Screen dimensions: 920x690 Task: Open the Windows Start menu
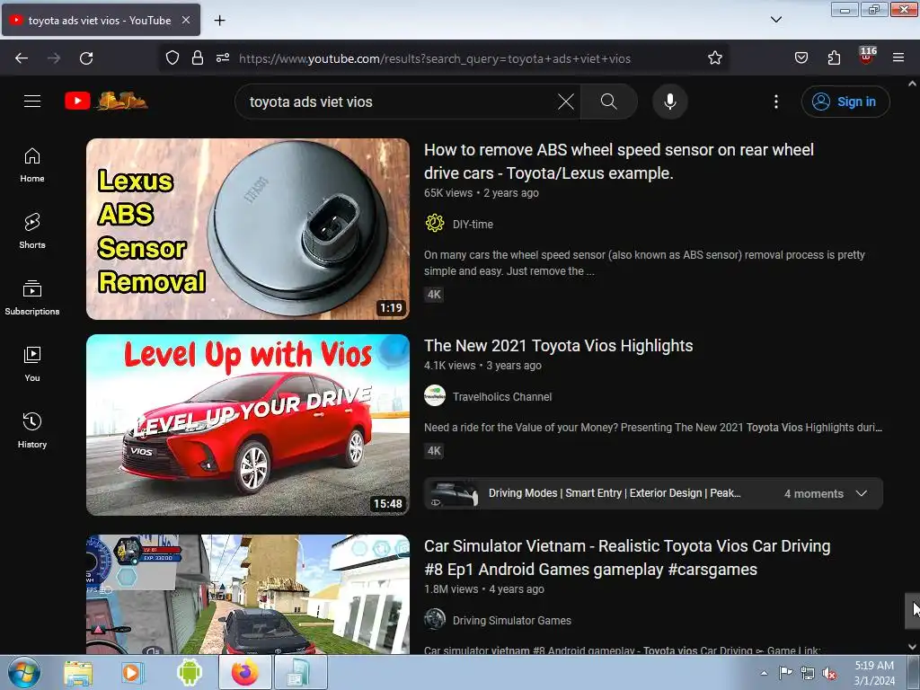24,672
